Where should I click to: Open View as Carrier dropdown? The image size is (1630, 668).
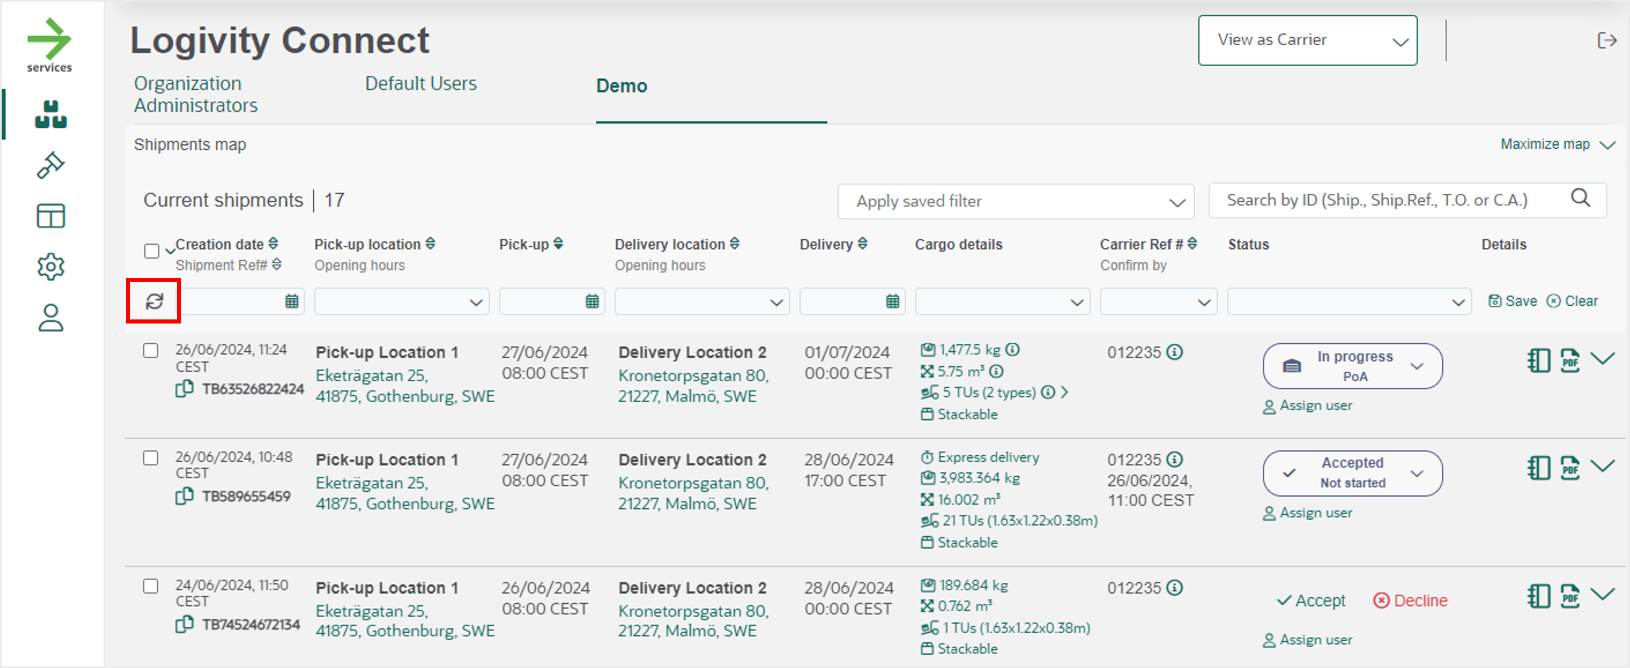pos(1307,40)
